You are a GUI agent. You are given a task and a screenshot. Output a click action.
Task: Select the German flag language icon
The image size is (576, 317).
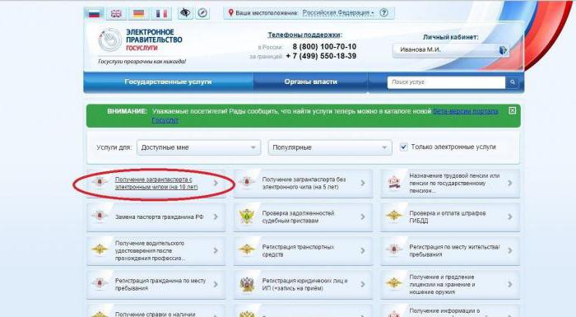coord(138,14)
